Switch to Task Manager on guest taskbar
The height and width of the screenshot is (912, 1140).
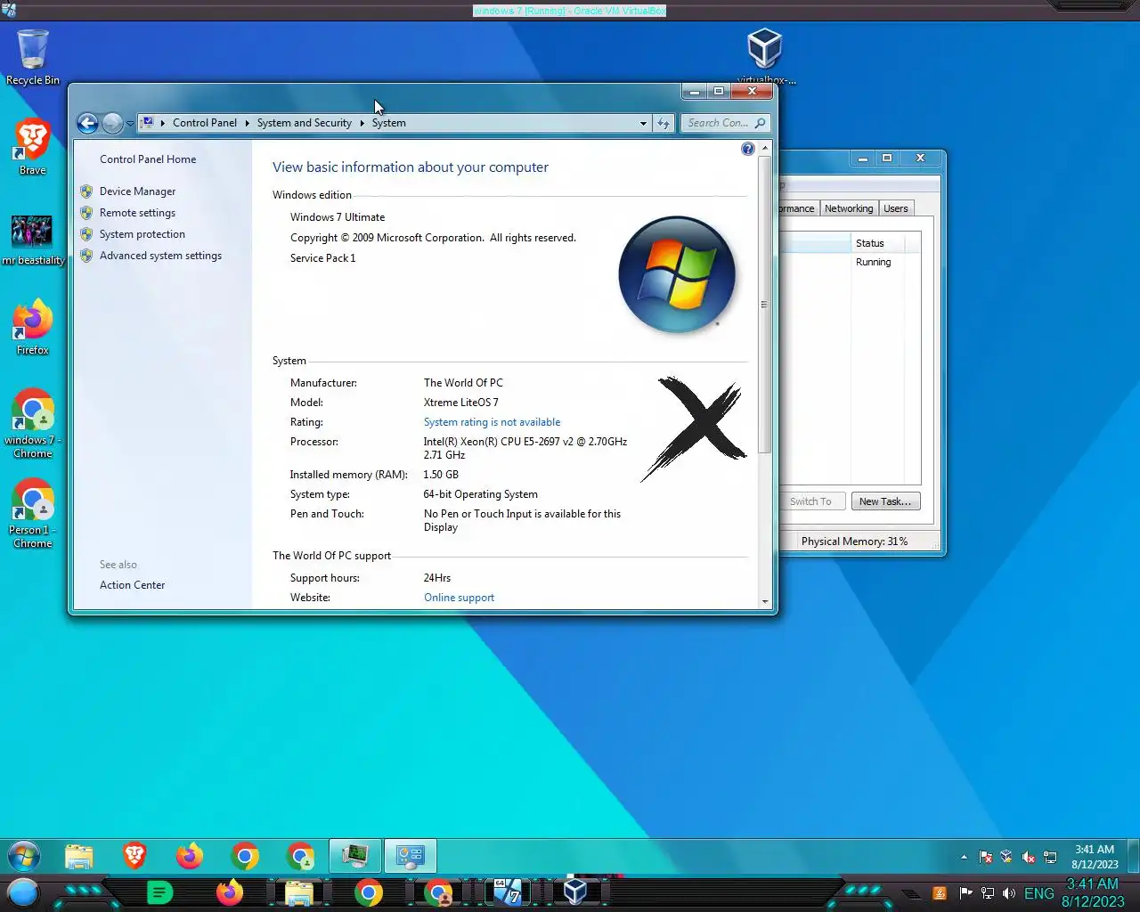[x=355, y=857]
